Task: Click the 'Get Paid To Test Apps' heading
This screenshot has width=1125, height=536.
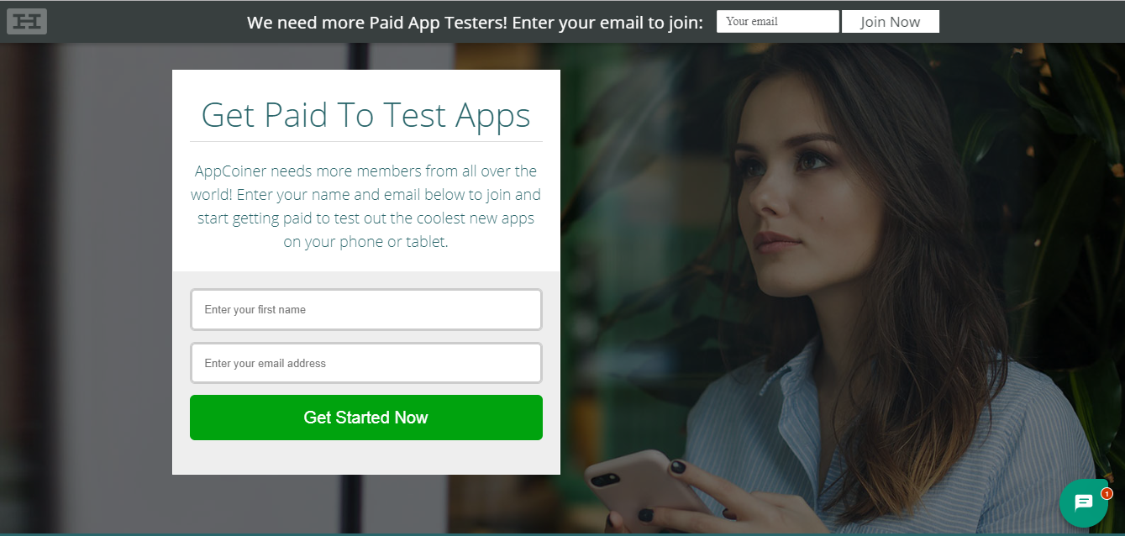Action: tap(366, 115)
